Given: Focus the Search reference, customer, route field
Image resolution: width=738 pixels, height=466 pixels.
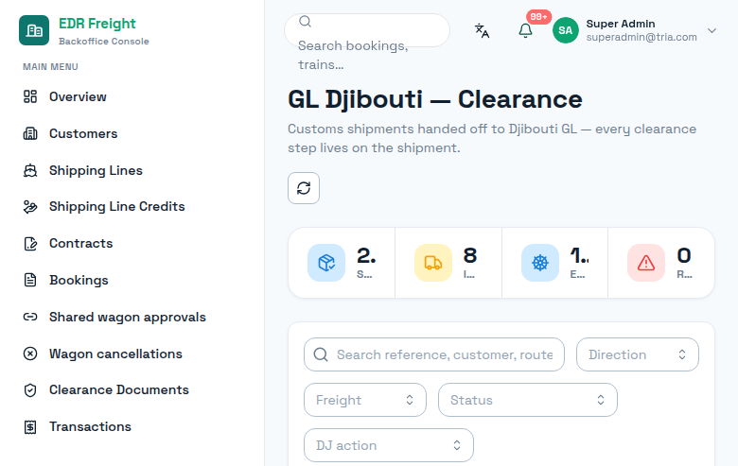Looking at the screenshot, I should pos(434,354).
